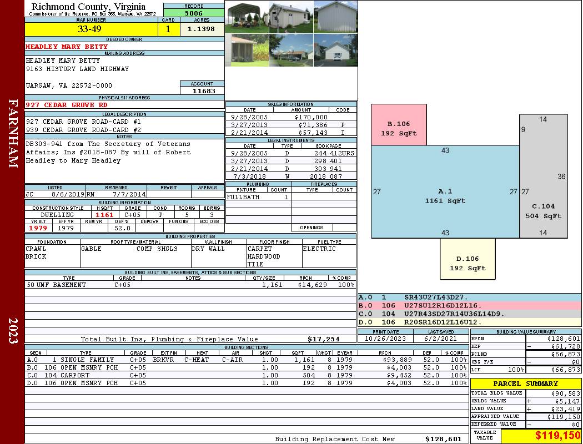583x444 pixels.
Task: Select the 9/28/2005 $170,000 sale row
Action: [x=291, y=117]
